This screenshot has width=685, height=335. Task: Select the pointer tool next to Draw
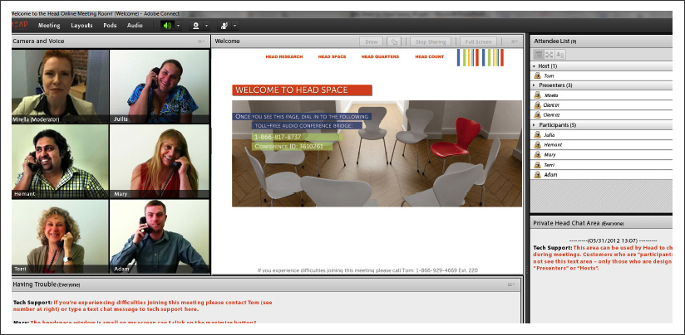(x=395, y=41)
